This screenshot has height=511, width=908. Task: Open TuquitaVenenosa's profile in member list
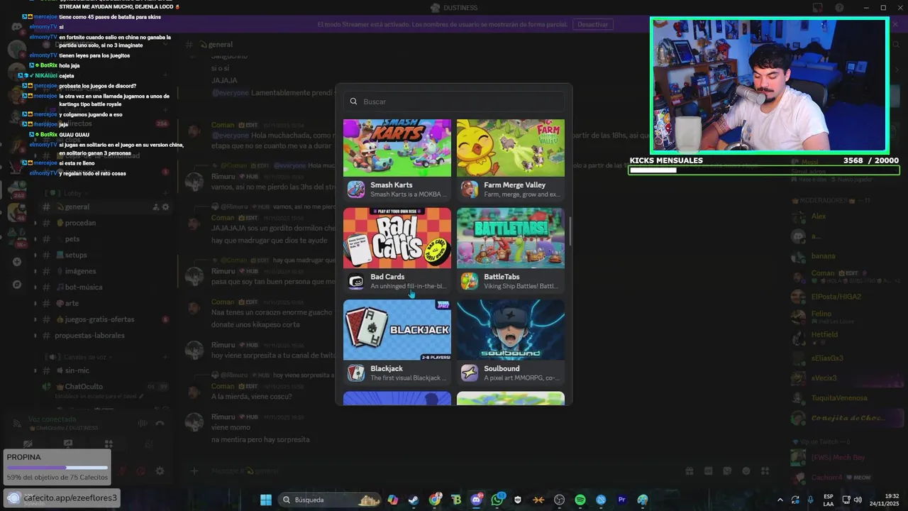[839, 398]
